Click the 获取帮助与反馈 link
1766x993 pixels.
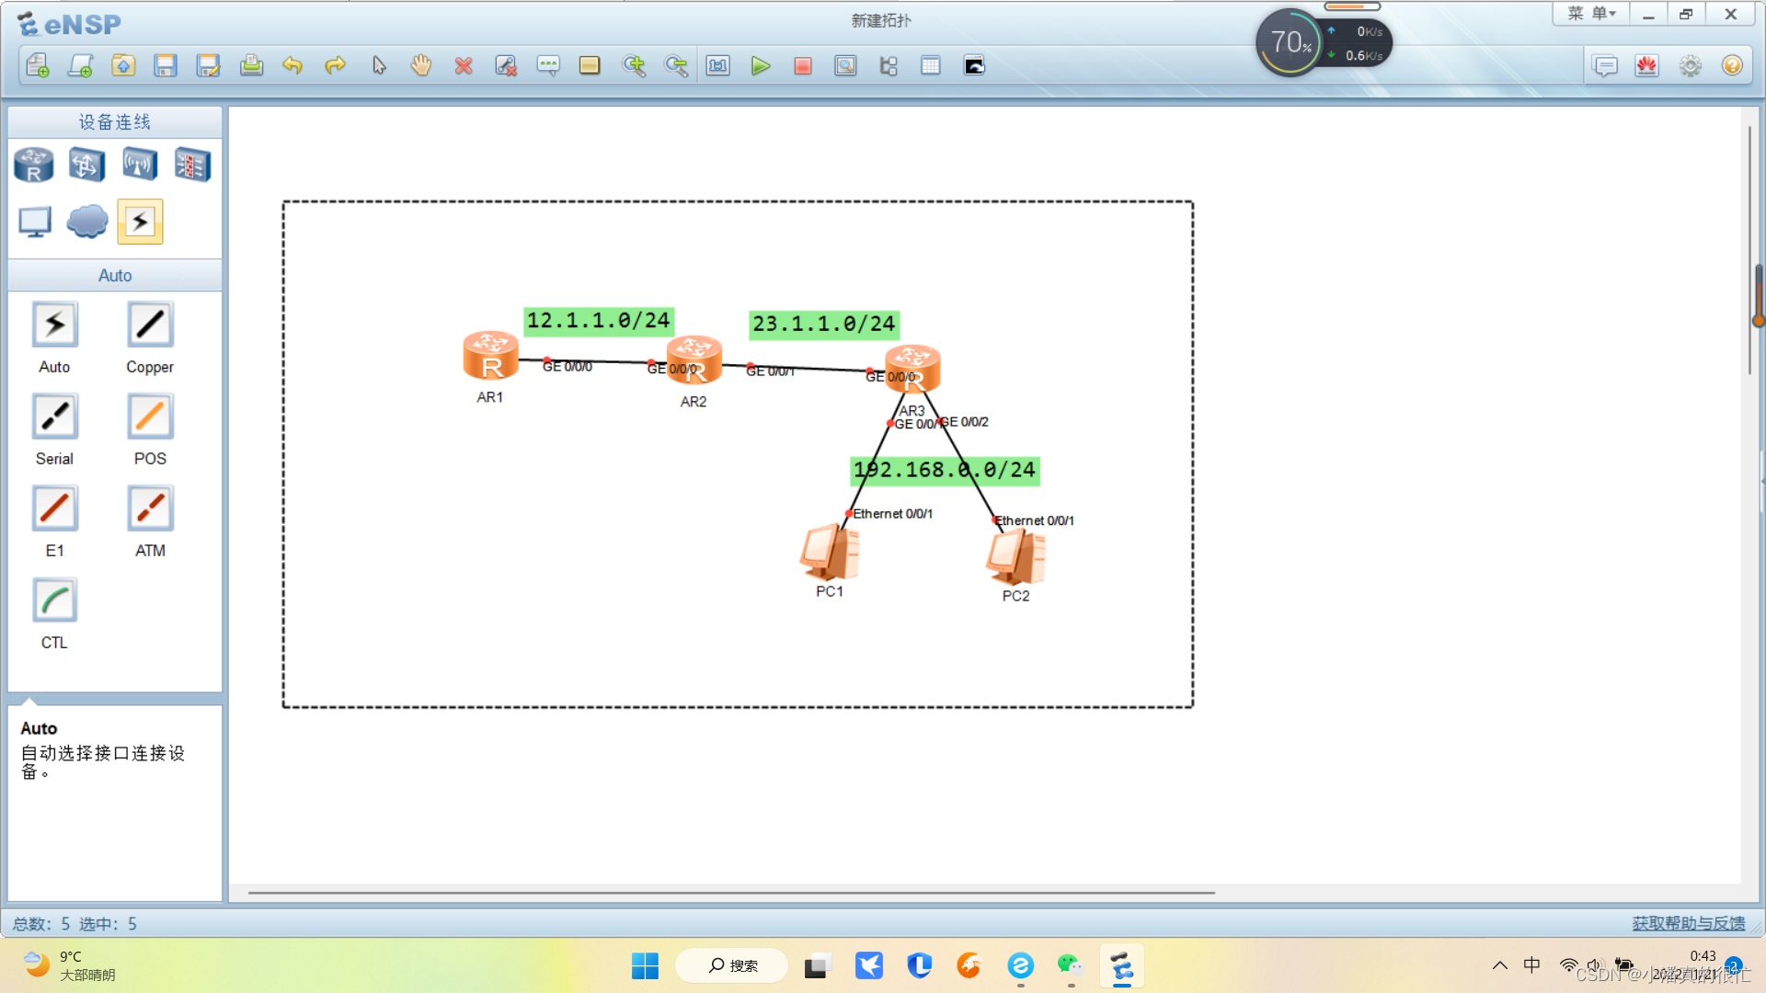[1688, 923]
